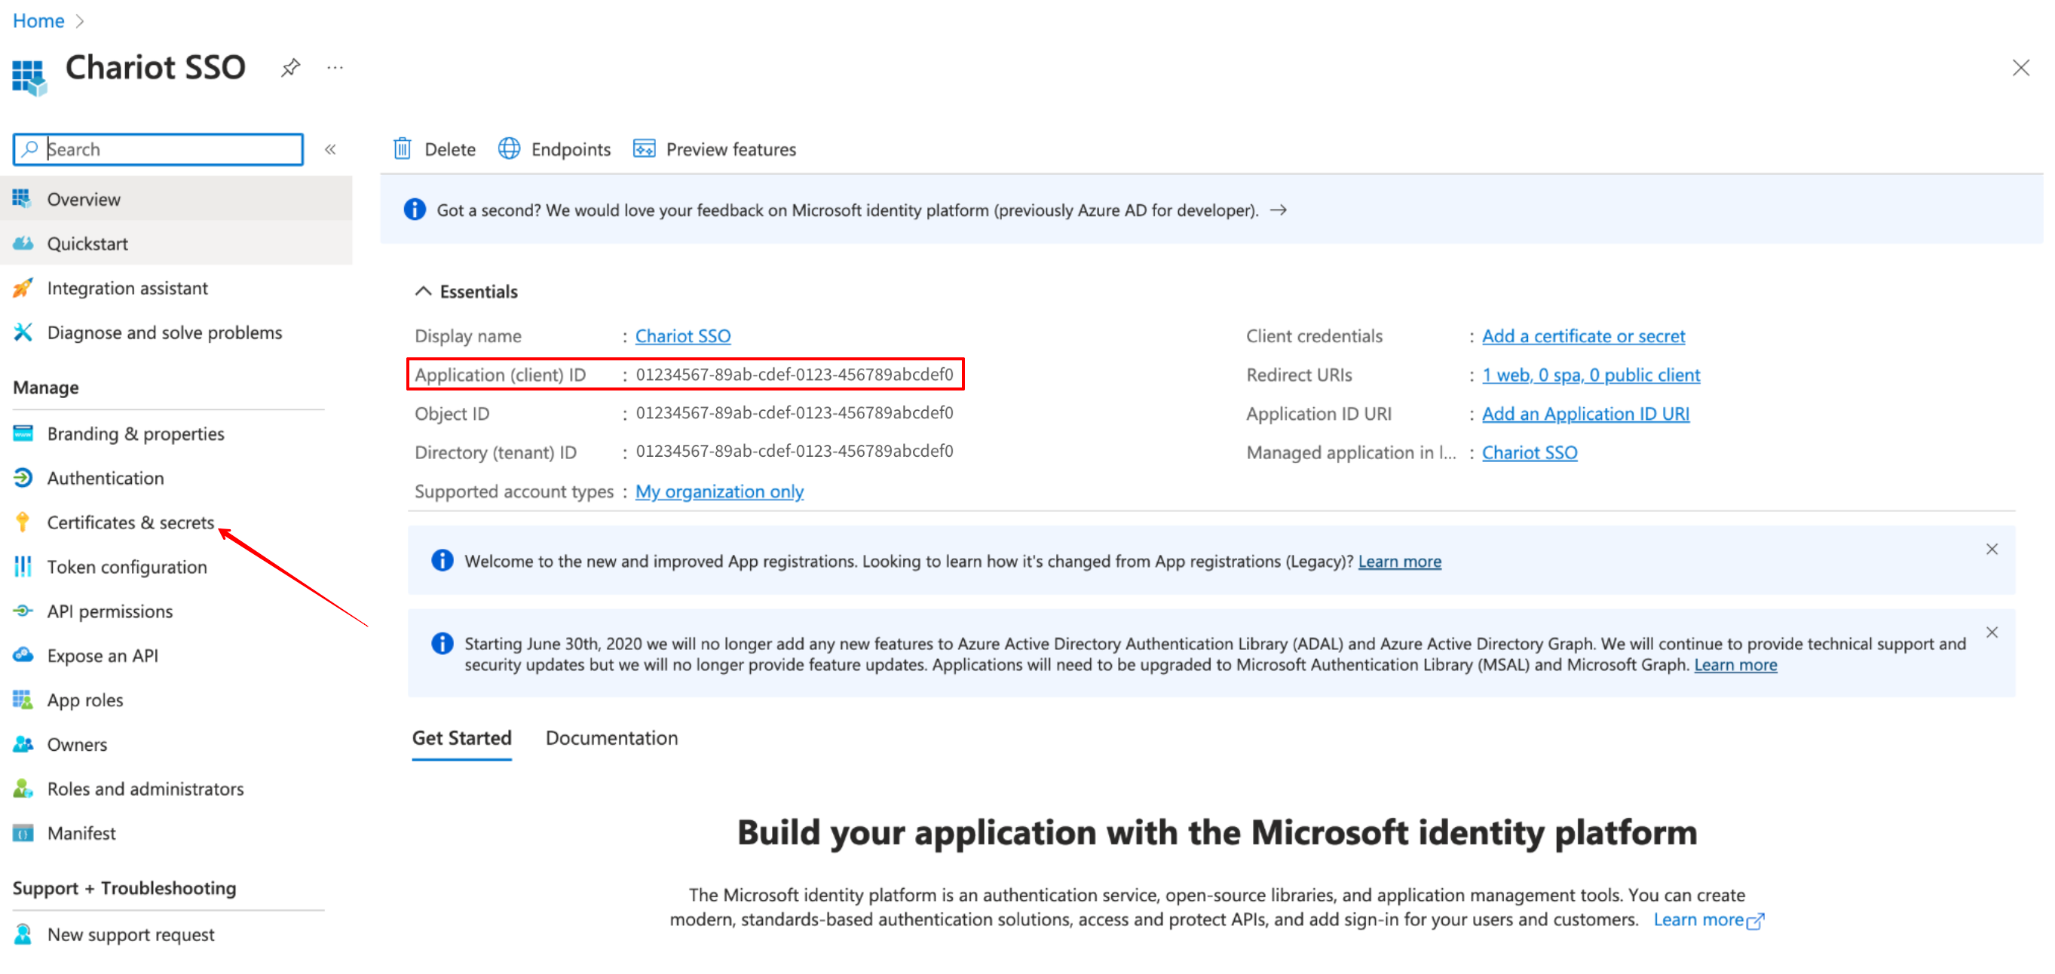This screenshot has width=2055, height=974.
Task: Open Preview features icon
Action: [x=644, y=149]
